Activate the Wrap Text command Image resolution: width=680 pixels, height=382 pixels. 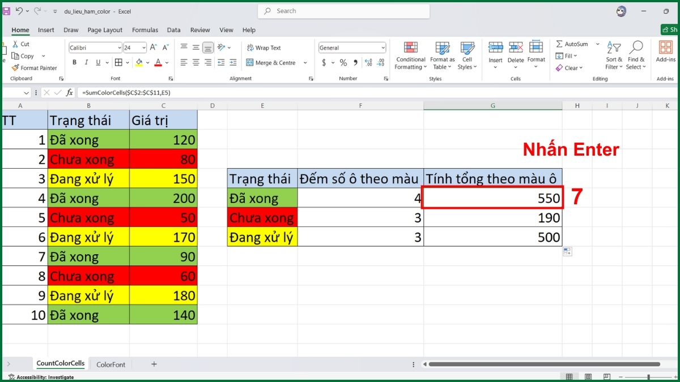pyautogui.click(x=263, y=48)
